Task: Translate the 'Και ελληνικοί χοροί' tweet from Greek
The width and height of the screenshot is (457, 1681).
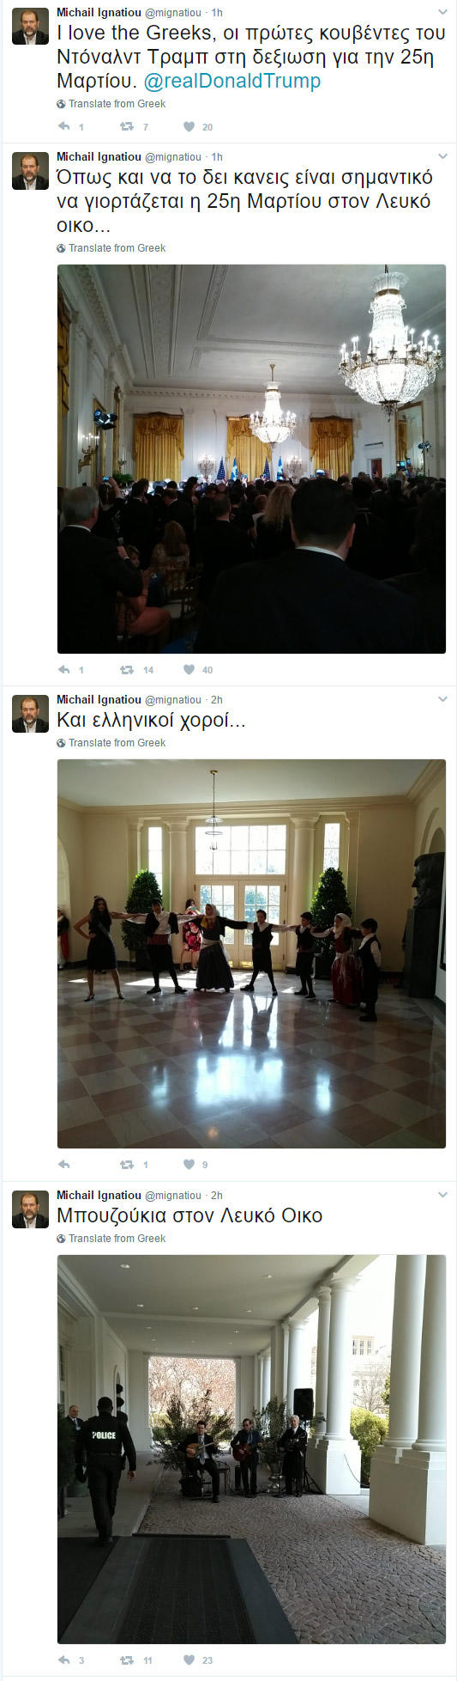Action: coord(111,743)
